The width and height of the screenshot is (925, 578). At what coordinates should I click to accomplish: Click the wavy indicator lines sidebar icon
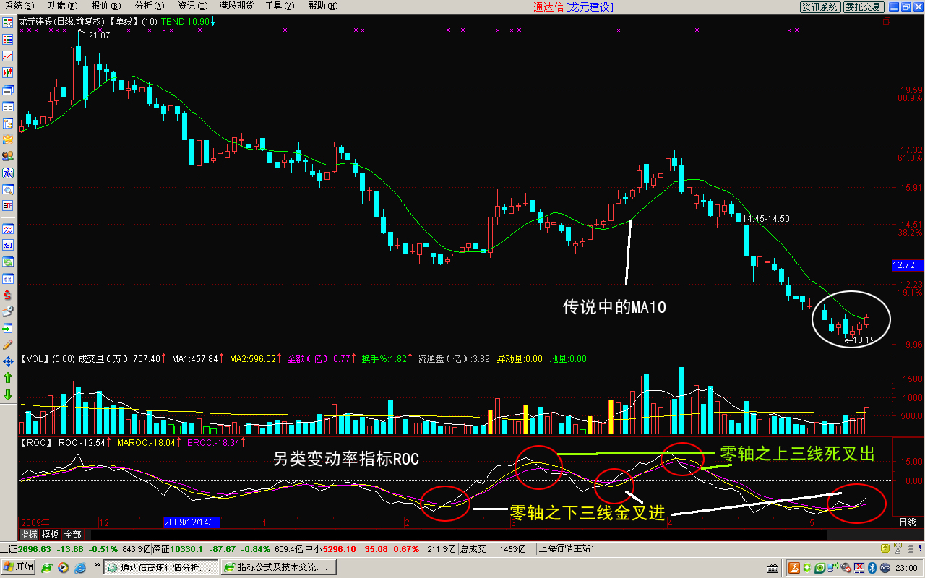[8, 228]
